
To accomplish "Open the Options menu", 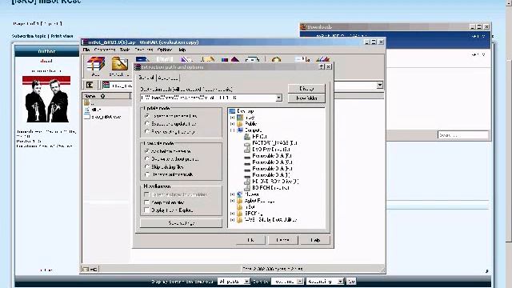I will pos(165,50).
